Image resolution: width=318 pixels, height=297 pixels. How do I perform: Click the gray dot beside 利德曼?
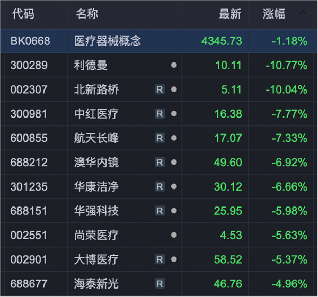click(x=174, y=65)
